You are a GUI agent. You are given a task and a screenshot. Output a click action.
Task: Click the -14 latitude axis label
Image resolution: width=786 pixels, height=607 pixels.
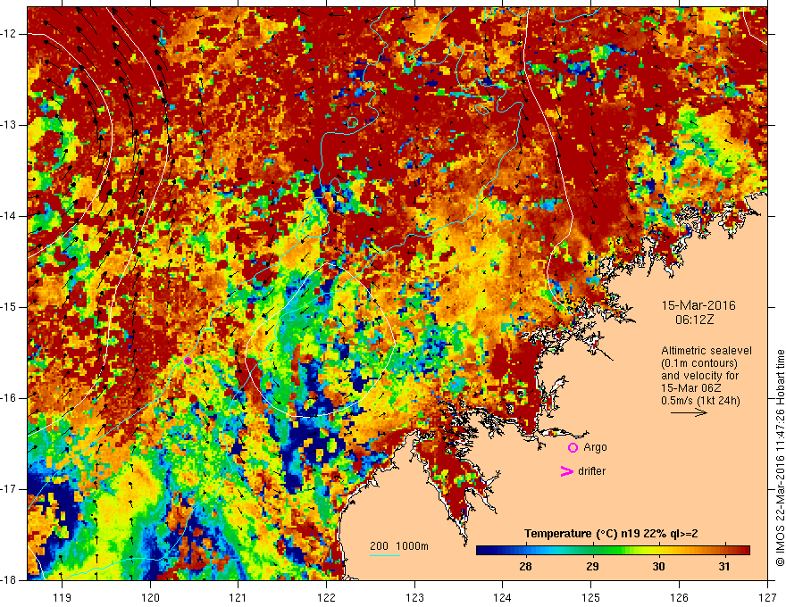(9, 216)
